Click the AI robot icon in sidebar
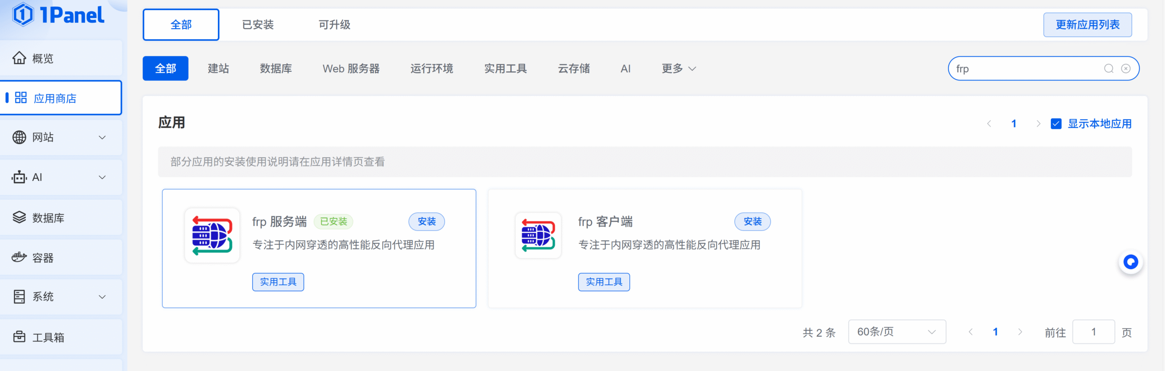The image size is (1165, 371). pyautogui.click(x=19, y=177)
